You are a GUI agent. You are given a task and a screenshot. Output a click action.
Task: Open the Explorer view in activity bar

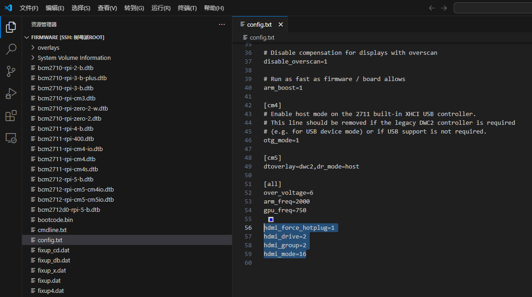pyautogui.click(x=11, y=28)
